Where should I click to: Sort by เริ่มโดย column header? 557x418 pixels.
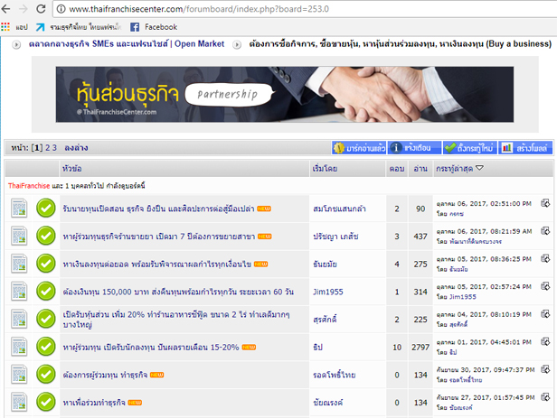pos(325,169)
